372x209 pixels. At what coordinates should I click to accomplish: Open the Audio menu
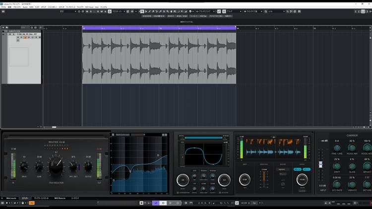tap(25, 7)
